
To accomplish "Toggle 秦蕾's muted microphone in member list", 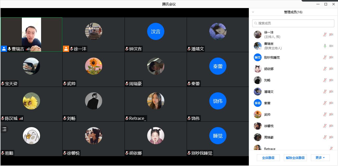I will click(x=325, y=103).
